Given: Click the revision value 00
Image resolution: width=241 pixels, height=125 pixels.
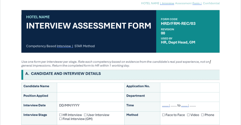Looking at the screenshot, I should [163, 33].
